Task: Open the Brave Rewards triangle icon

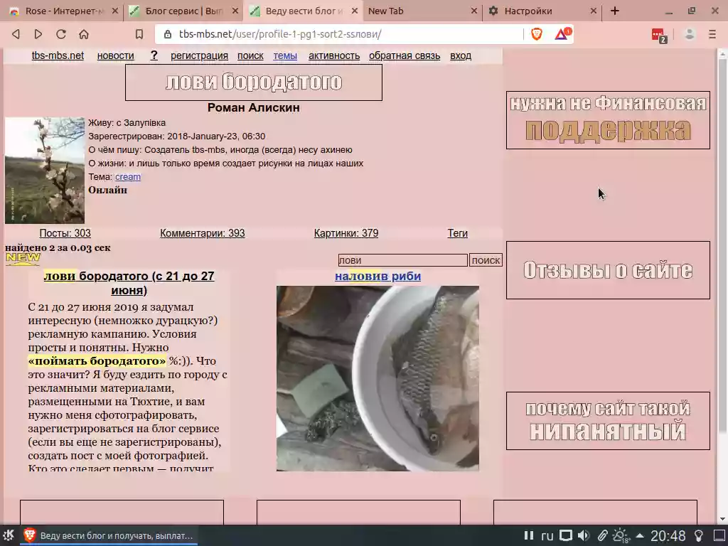Action: 563,34
